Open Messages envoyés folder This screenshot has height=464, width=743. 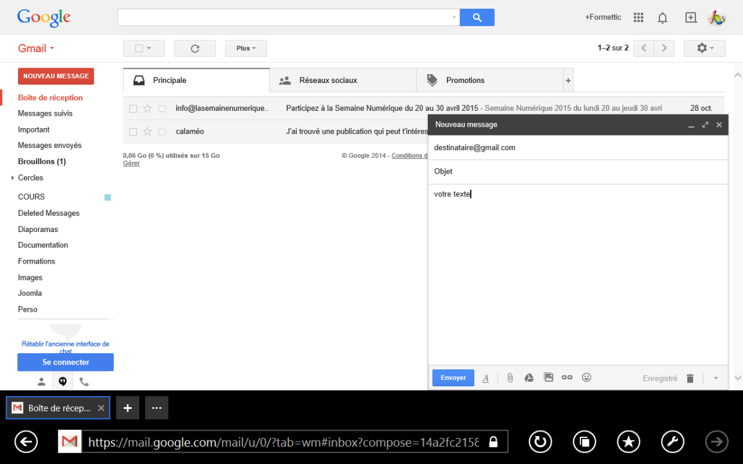coord(50,145)
